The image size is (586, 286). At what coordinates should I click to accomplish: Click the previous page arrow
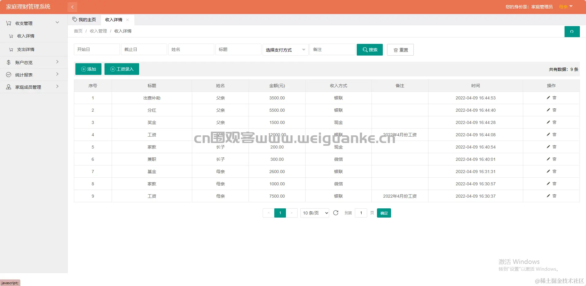[x=268, y=213]
